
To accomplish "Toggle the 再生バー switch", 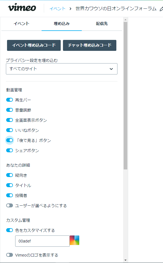I will click(x=10, y=100).
